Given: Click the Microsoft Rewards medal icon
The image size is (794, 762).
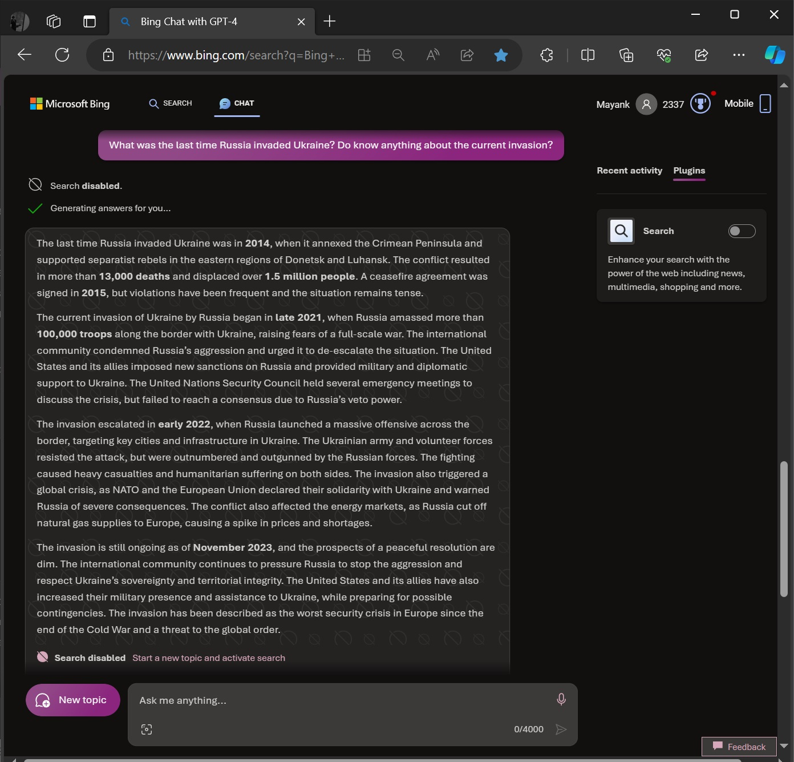Looking at the screenshot, I should [700, 103].
